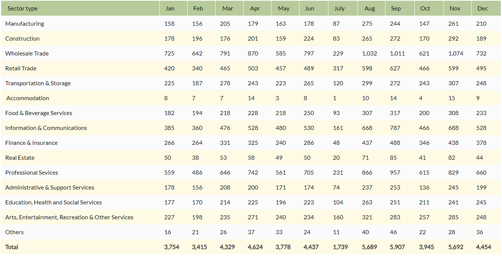Select the Manufacturing row label
This screenshot has width=502, height=258.
25,23
